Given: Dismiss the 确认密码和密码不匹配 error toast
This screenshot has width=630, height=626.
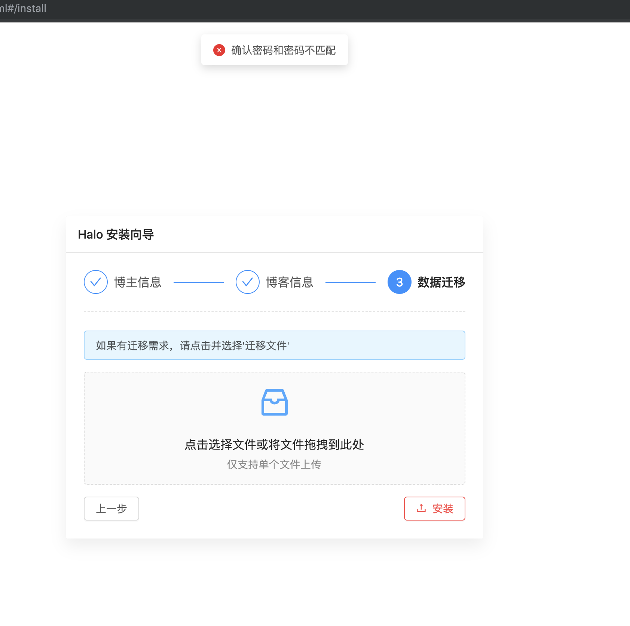Looking at the screenshot, I should [x=274, y=50].
